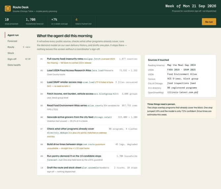Image resolution: width=221 pixels, height=189 pixels.
Task: Click the chicago.retail code label
Action: click(103, 117)
